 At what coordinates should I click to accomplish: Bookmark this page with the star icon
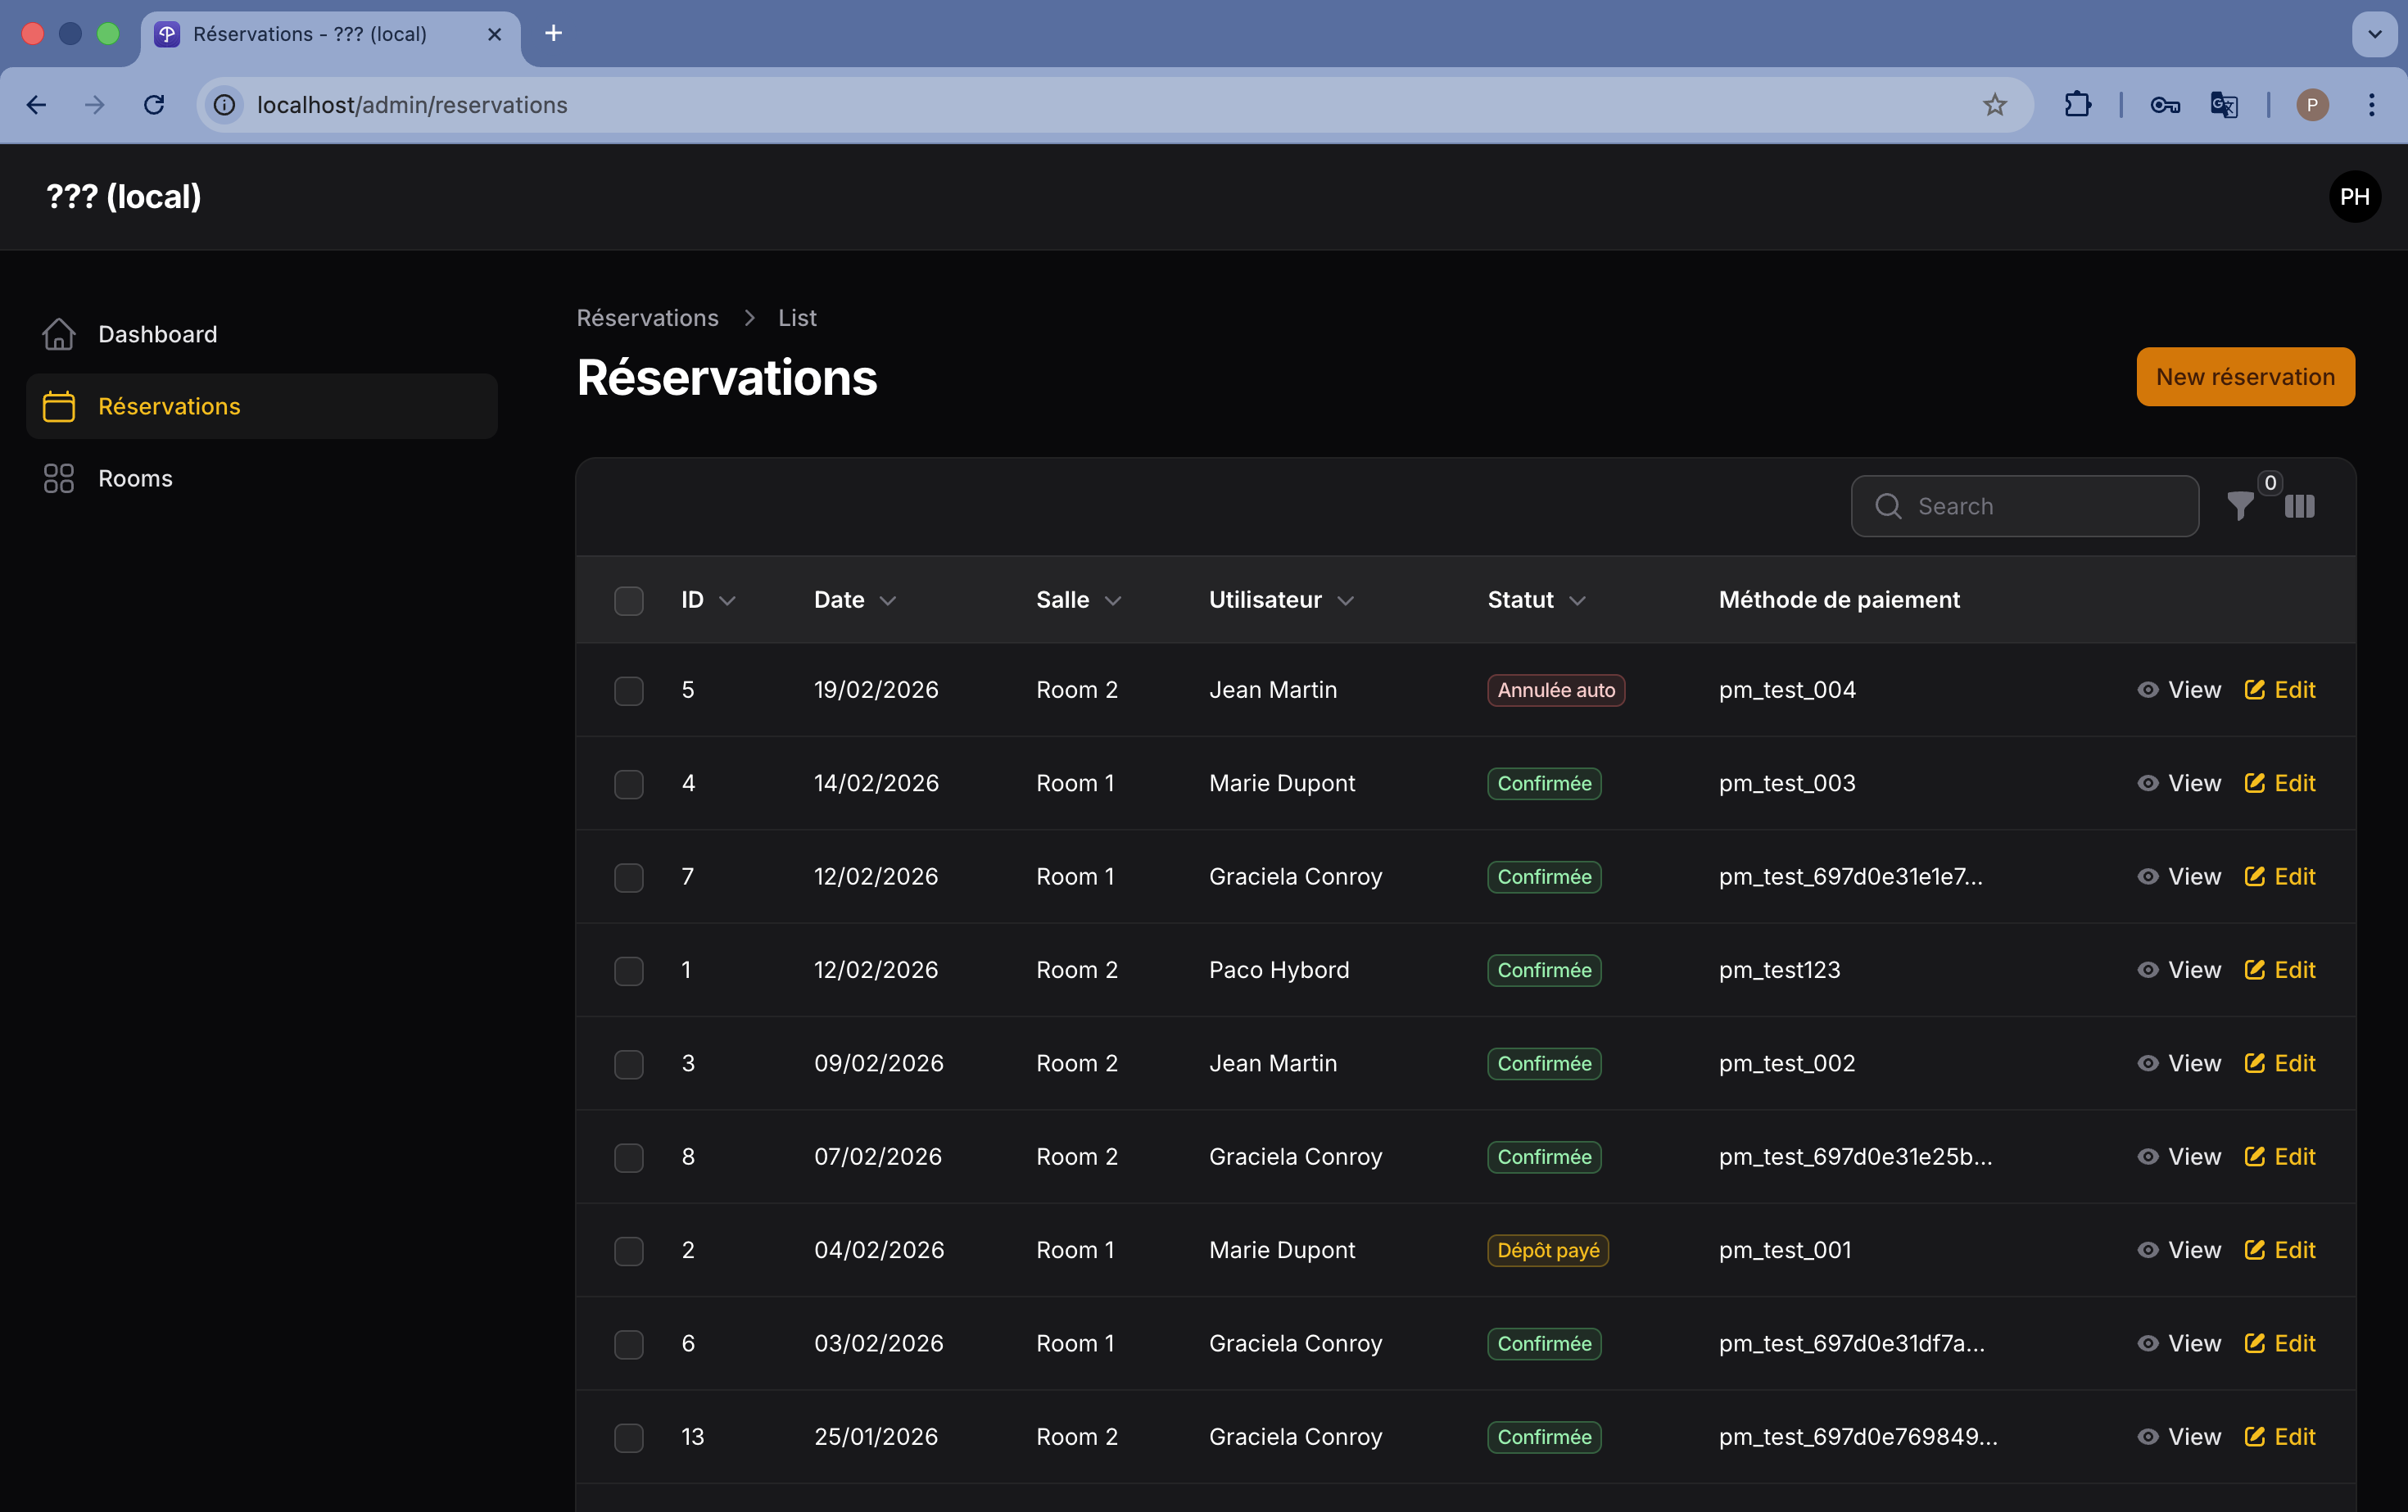1994,105
